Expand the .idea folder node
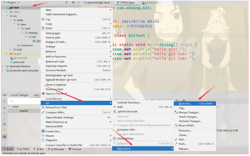250x156 pixels. (x=7, y=12)
